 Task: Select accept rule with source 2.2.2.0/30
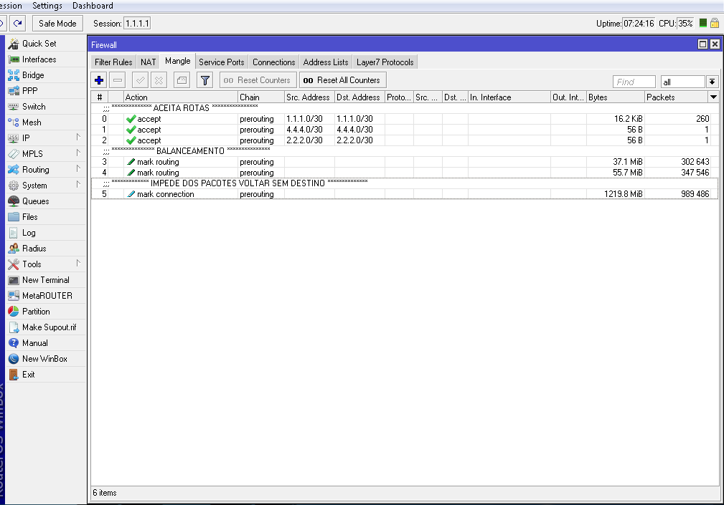(x=405, y=140)
